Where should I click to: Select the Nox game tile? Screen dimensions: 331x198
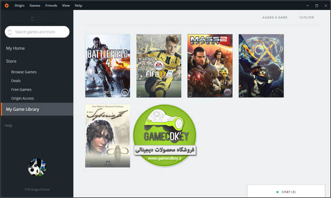tap(261, 66)
